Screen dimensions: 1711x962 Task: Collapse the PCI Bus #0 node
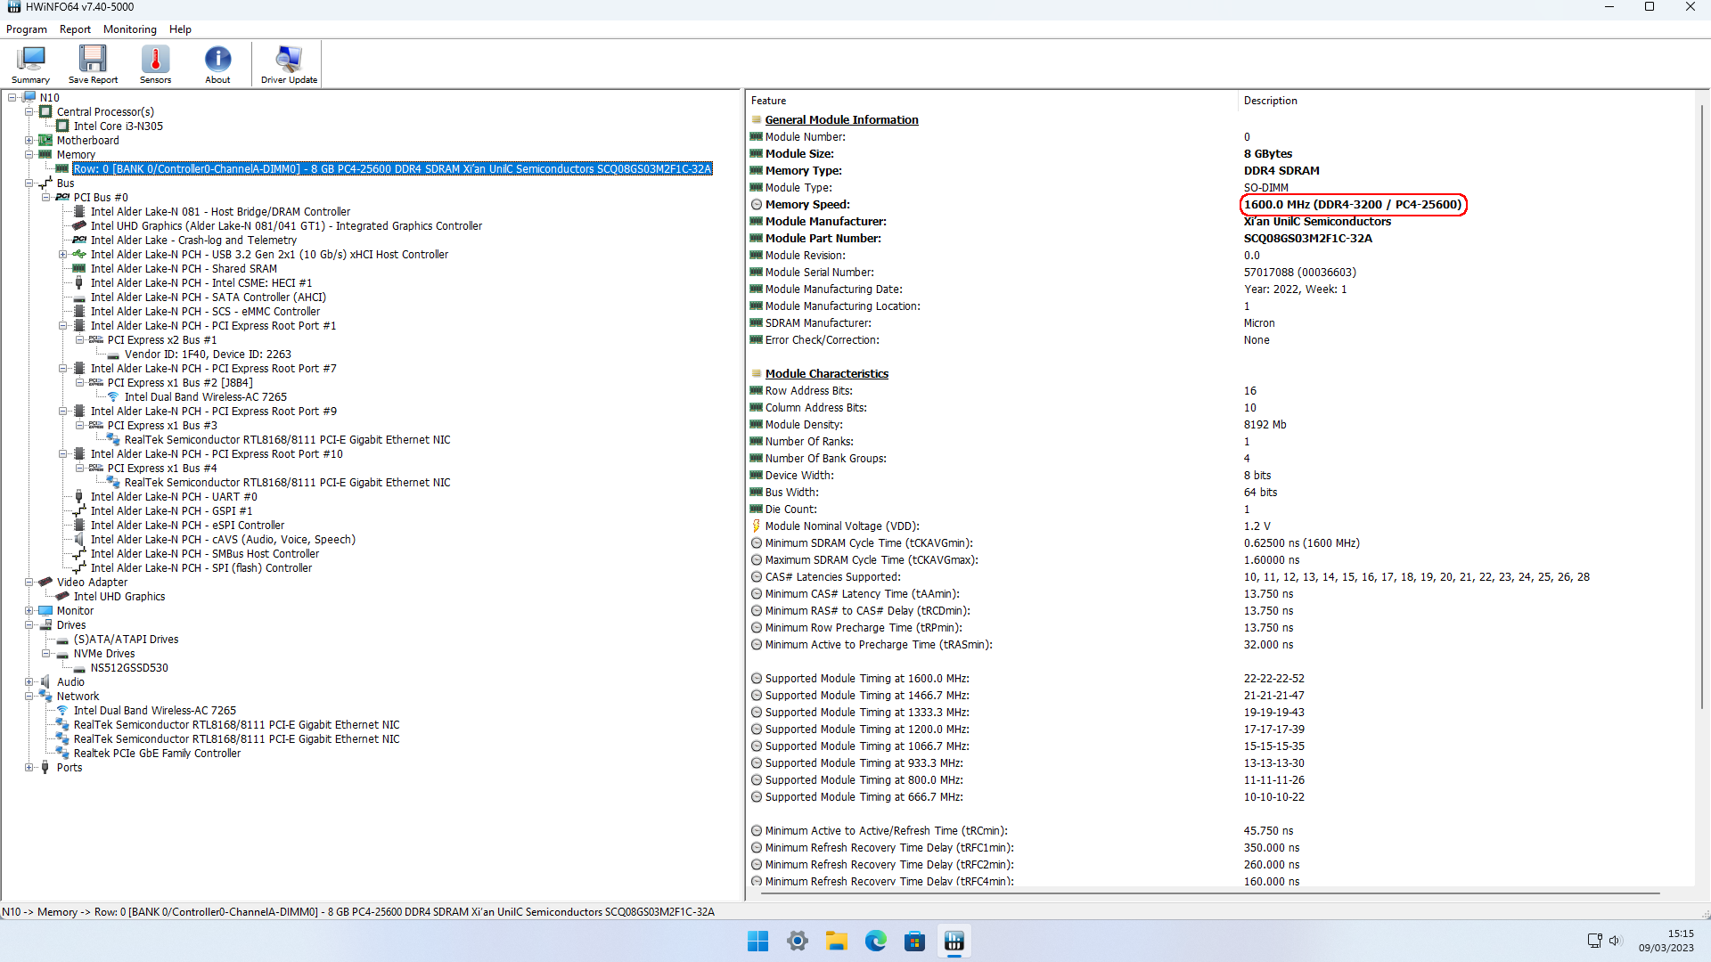click(x=46, y=198)
